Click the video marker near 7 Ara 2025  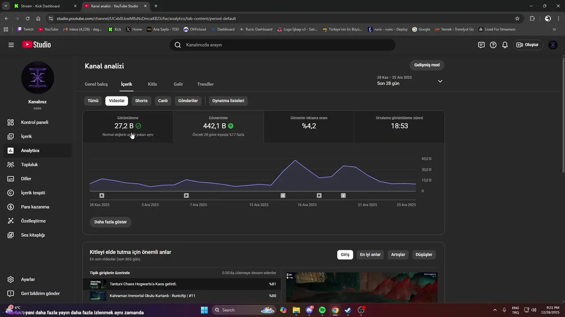186,195
